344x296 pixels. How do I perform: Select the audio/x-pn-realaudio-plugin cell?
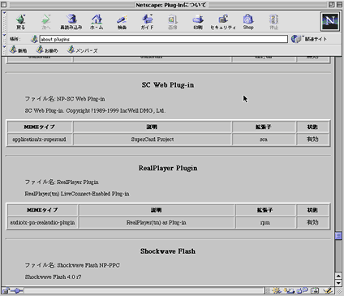42,223
